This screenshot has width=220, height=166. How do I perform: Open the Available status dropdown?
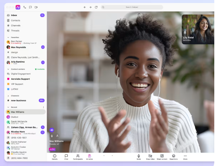coord(40,69)
